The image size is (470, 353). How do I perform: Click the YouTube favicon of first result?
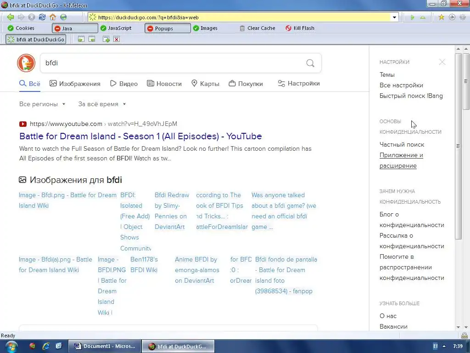click(x=23, y=124)
